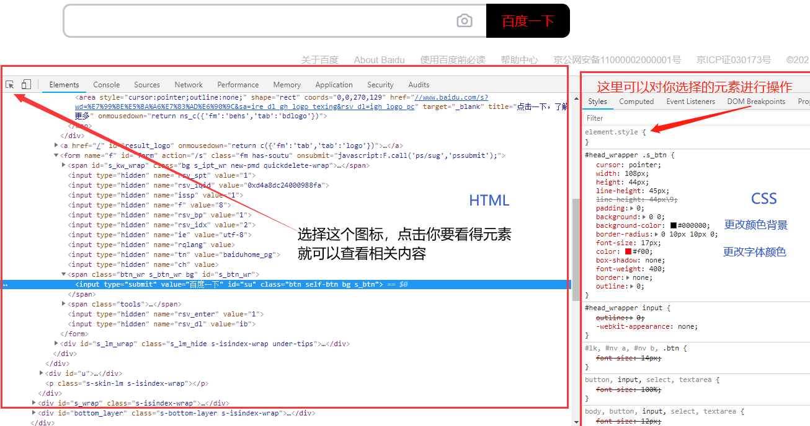The image size is (810, 426).
Task: Open the Memory tab
Action: pos(287,85)
